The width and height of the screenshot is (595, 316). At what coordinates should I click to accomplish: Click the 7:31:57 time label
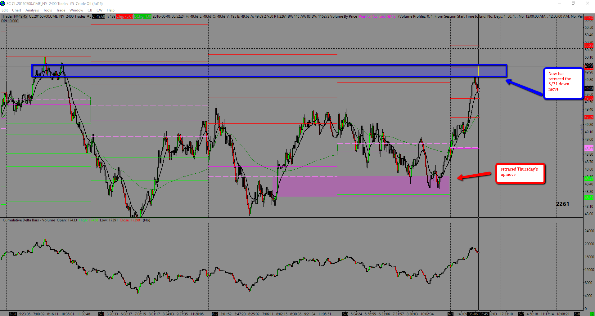pyautogui.click(x=398, y=314)
